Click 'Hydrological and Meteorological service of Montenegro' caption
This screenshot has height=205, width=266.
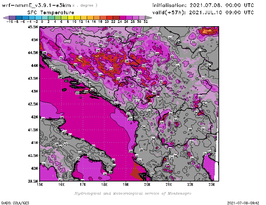133,193
